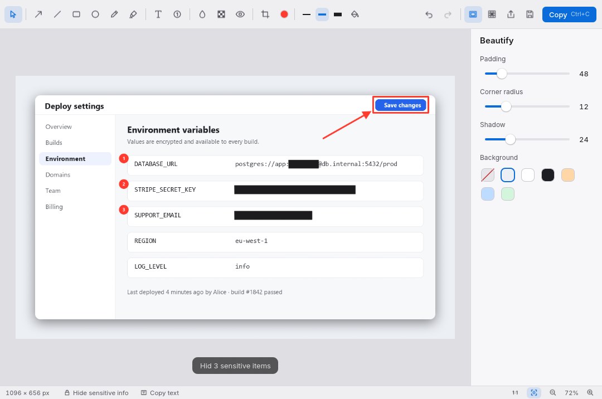Screen dimensions: 602x399
Task: Toggle the Beautify panel button
Action: point(473,14)
